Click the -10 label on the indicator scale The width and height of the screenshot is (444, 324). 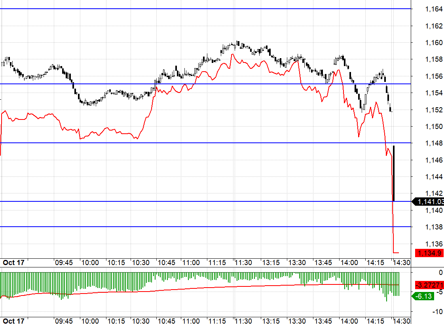437,312
